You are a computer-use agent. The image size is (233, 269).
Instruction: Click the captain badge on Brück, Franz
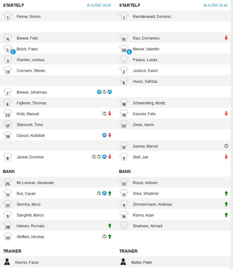click(13, 52)
